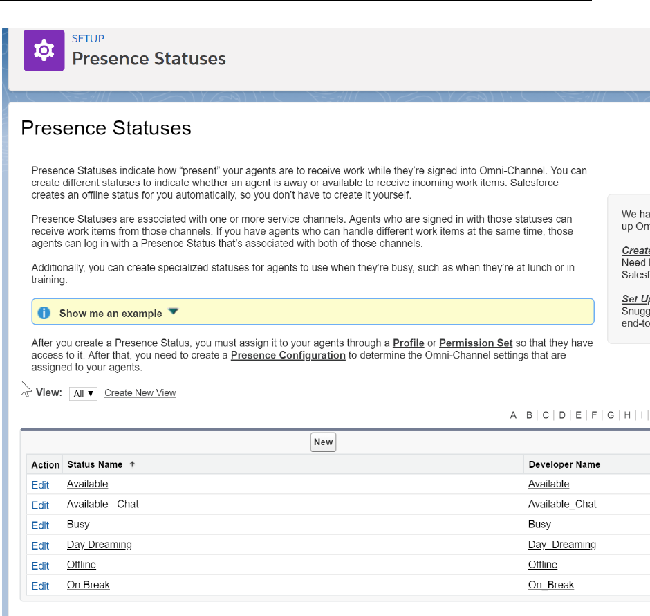Open the Presence Configuration link
The height and width of the screenshot is (616, 650).
(288, 355)
